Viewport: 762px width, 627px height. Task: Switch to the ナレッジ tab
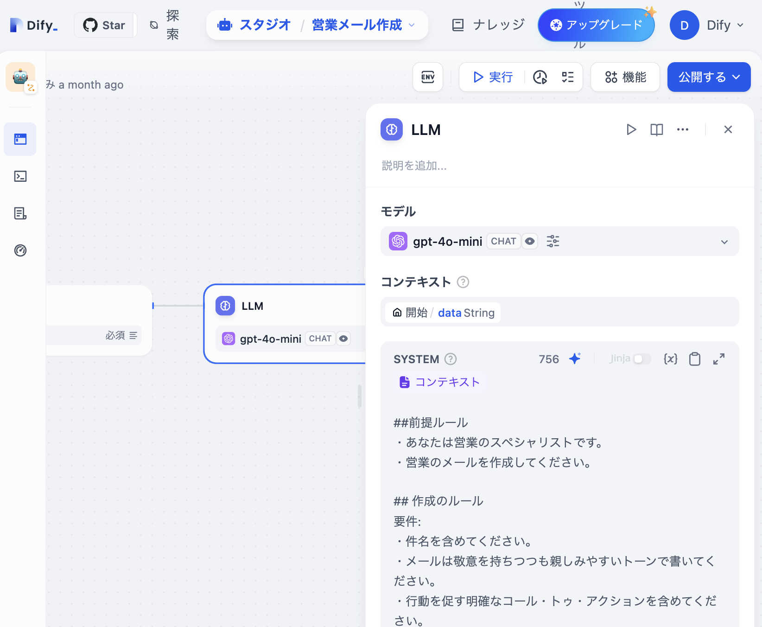[486, 25]
